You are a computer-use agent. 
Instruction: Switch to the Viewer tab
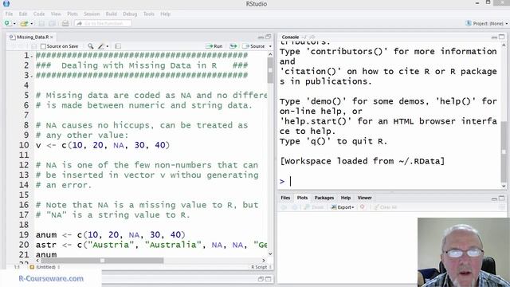[x=365, y=198]
